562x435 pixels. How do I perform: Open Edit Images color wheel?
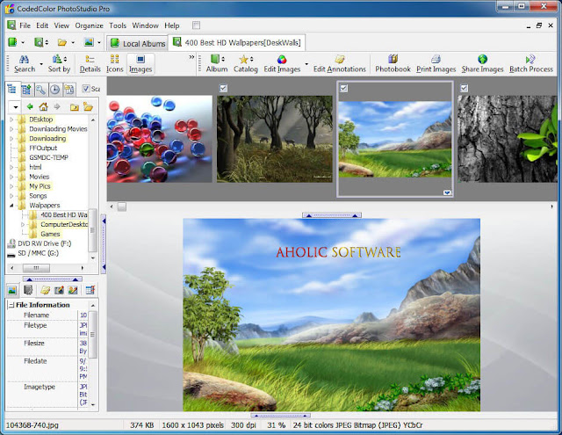(x=282, y=59)
